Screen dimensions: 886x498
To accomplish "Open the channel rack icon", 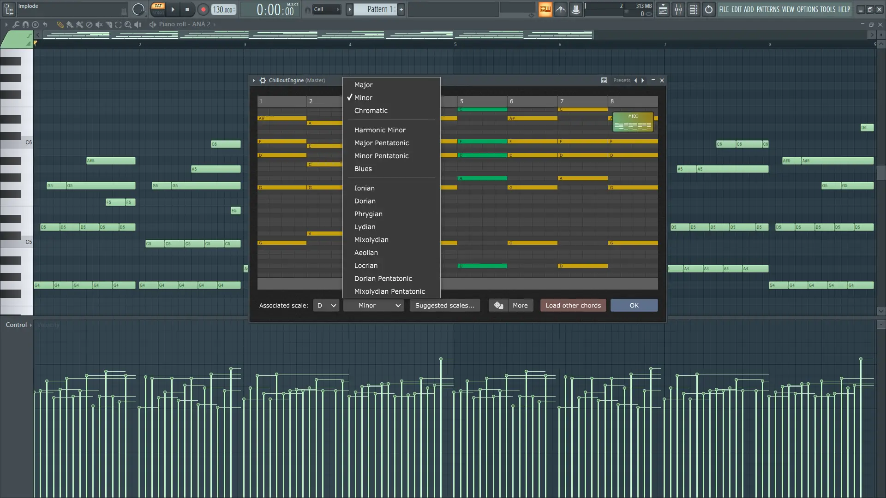I will pos(693,9).
